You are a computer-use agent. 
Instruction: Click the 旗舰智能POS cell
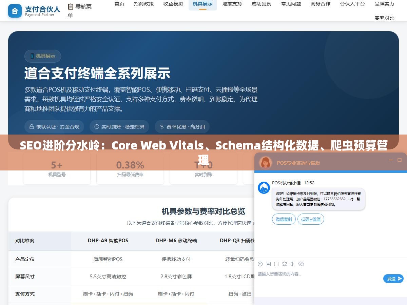coord(108,259)
